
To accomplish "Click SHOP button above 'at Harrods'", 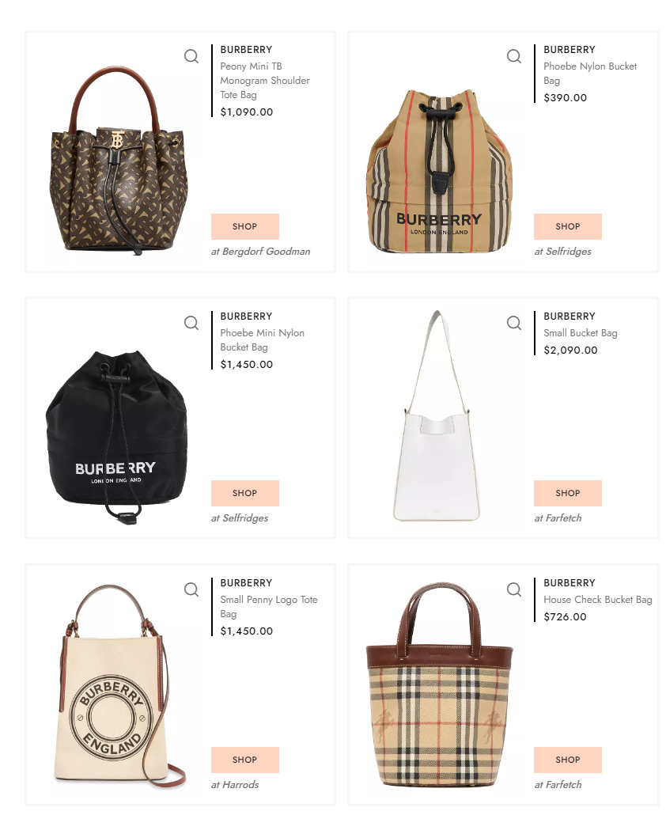I will click(244, 760).
